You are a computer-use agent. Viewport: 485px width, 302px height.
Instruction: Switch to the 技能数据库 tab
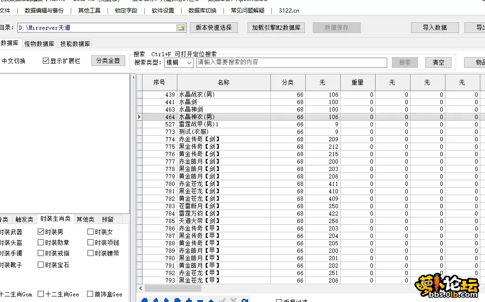tap(75, 44)
